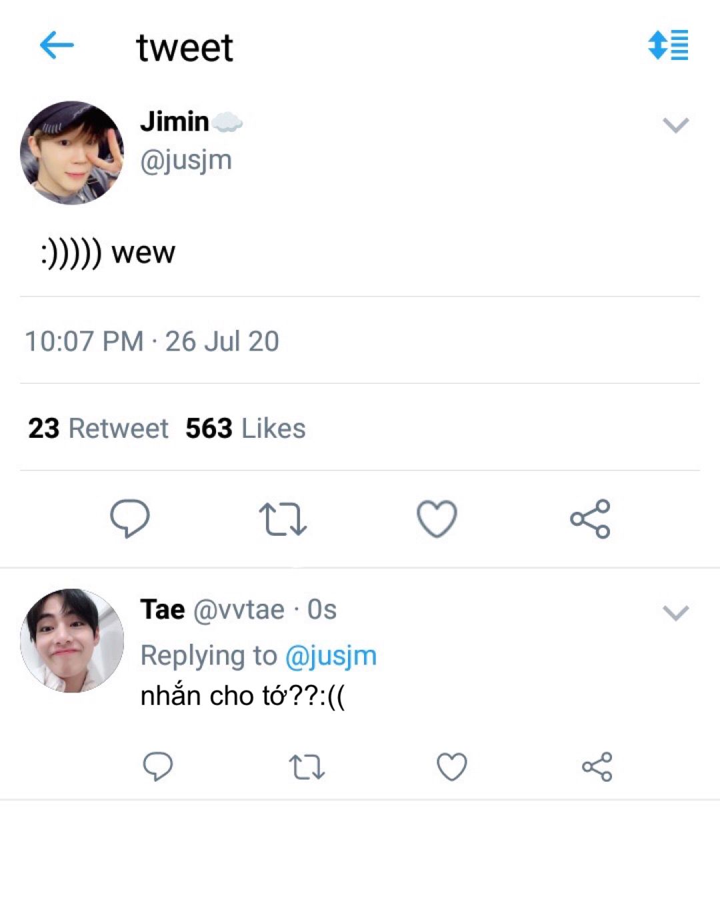Like Tae's reply with the heart
Viewport: 720px width, 899px height.
[451, 766]
